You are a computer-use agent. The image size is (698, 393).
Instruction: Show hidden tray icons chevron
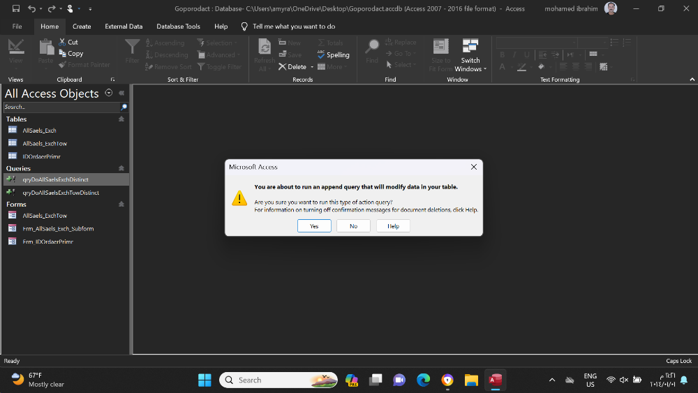(552, 380)
